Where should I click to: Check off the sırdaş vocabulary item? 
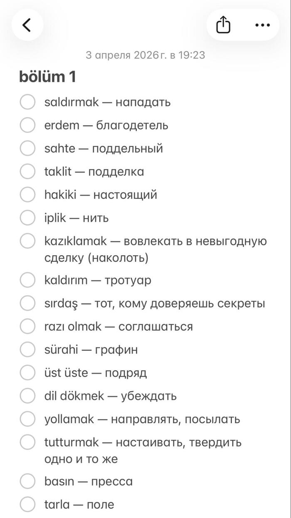click(27, 303)
